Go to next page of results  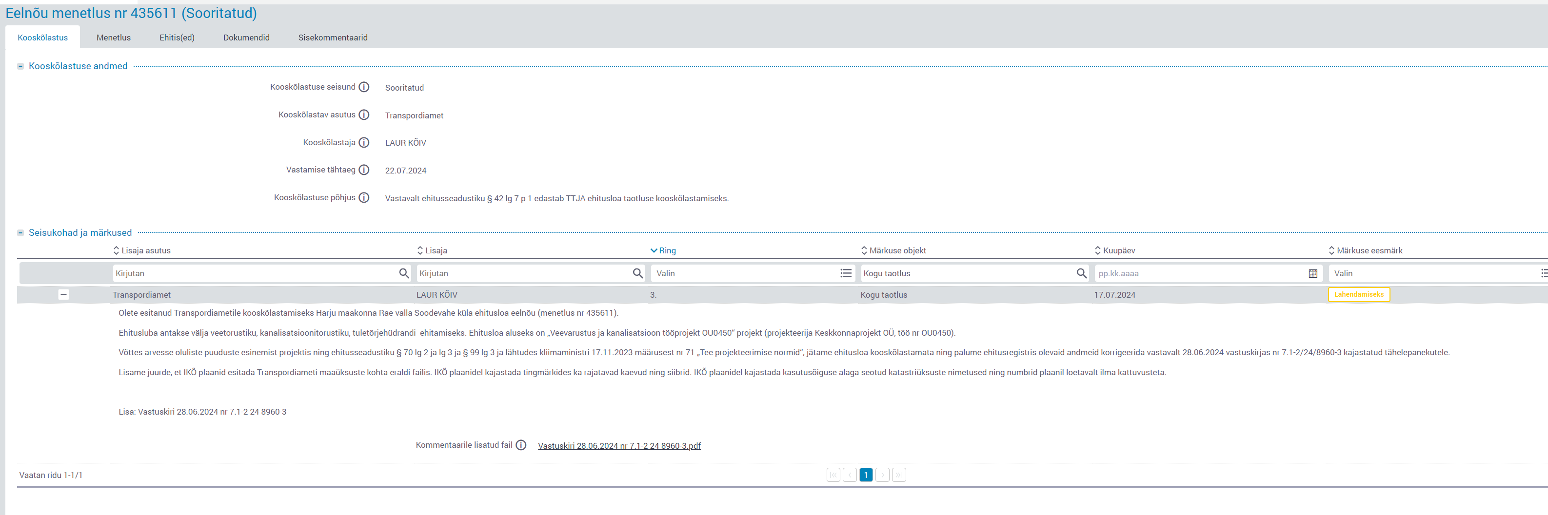882,475
